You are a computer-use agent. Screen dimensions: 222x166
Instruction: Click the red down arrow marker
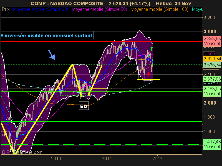tap(148, 74)
